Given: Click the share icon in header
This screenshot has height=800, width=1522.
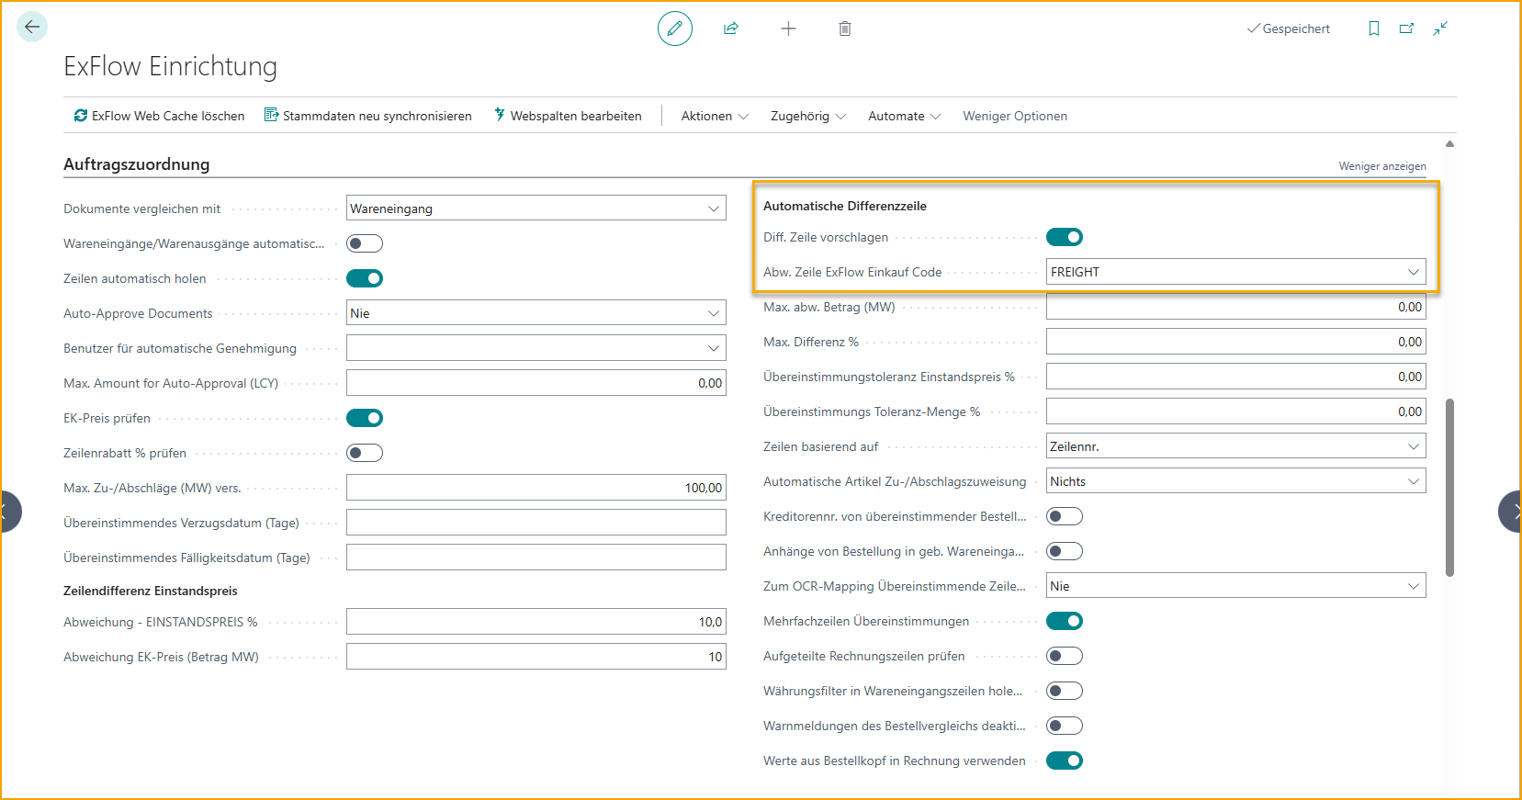Looking at the screenshot, I should click(x=731, y=28).
